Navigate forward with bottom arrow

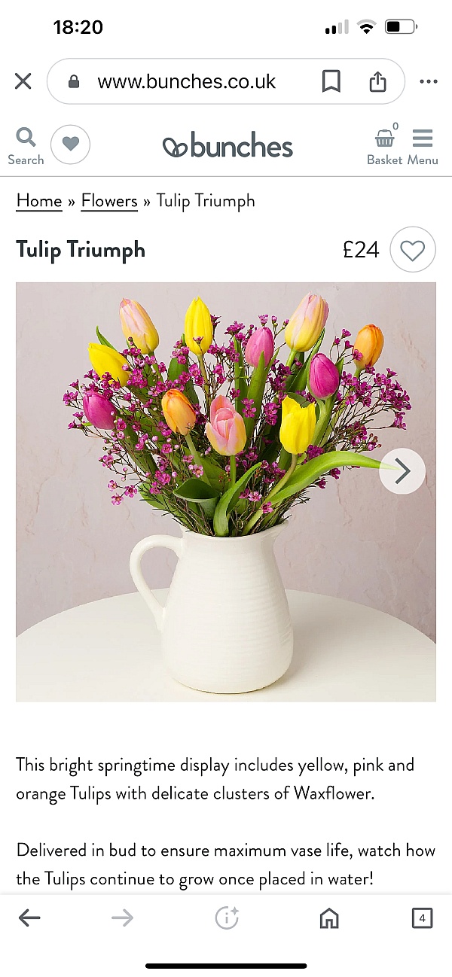pos(122,918)
